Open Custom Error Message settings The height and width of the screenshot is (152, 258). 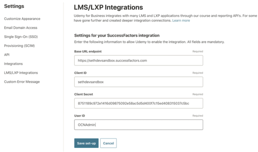[22, 82]
